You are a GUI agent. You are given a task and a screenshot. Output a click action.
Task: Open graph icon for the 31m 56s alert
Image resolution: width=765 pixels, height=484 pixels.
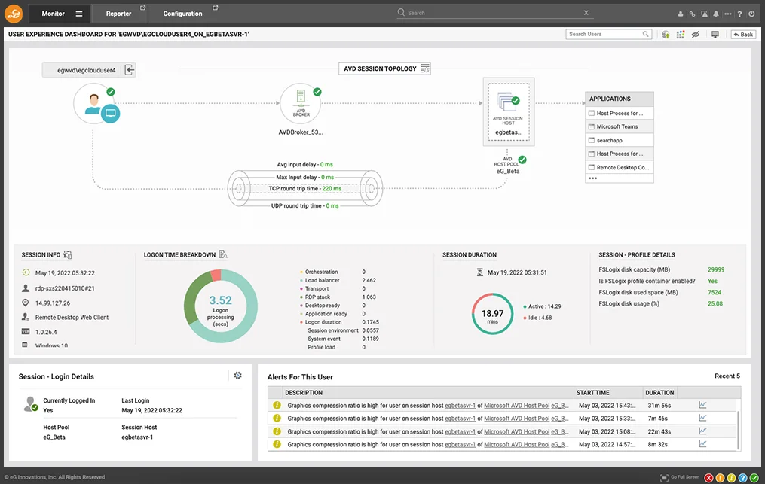702,405
